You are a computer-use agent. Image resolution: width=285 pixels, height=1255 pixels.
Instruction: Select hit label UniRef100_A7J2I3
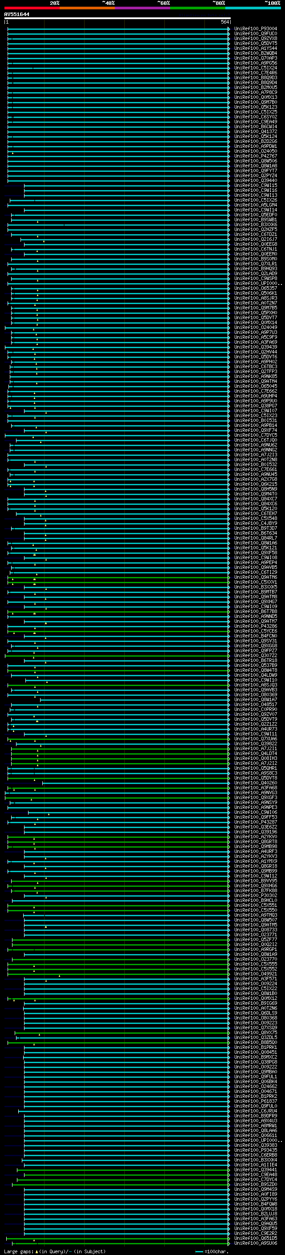(256, 455)
